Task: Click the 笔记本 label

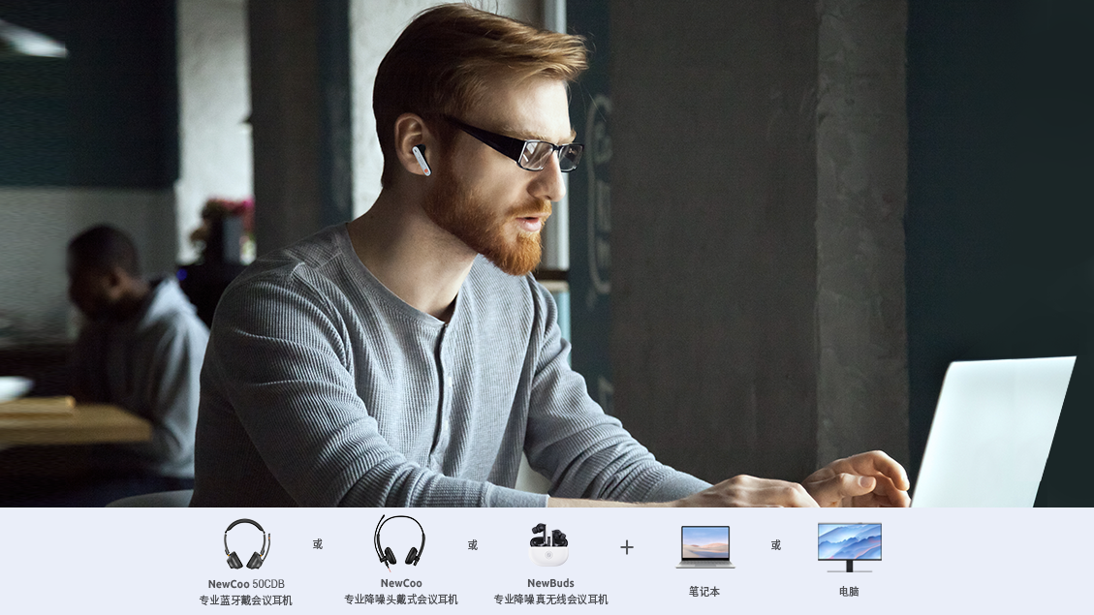Action: [704, 591]
